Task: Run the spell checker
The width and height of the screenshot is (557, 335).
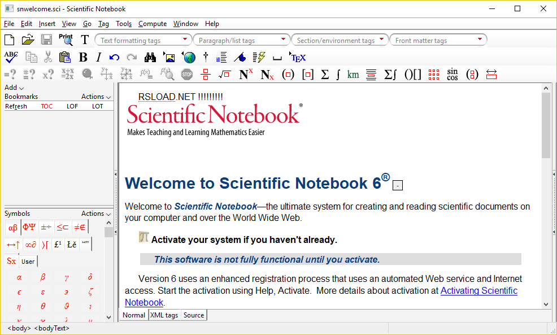Action: (10, 56)
